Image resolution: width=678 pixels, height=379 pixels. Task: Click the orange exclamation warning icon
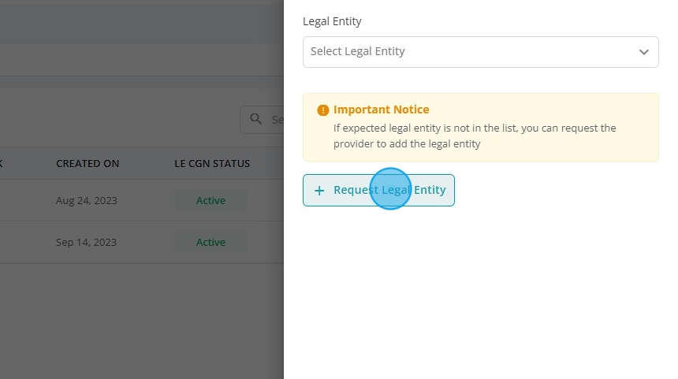coord(322,110)
